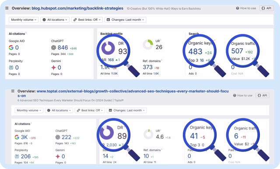Toggle the top Best links: Off filter
The image size is (280, 169).
[x=87, y=20]
